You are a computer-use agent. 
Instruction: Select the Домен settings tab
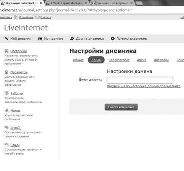tap(96, 60)
